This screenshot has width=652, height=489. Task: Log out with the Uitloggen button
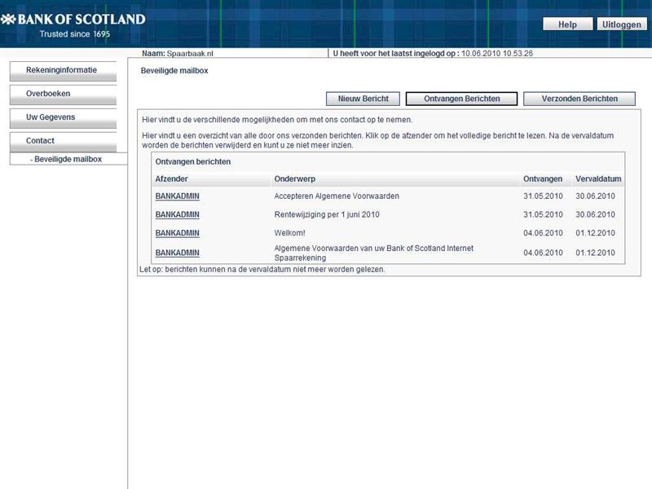click(622, 24)
